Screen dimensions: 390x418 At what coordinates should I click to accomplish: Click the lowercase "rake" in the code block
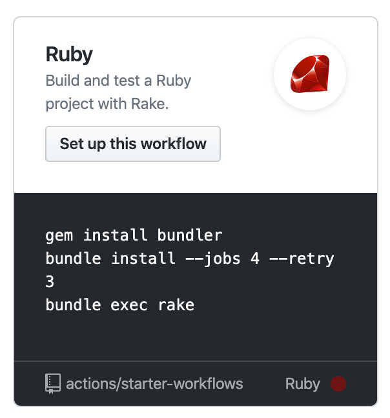click(x=176, y=304)
